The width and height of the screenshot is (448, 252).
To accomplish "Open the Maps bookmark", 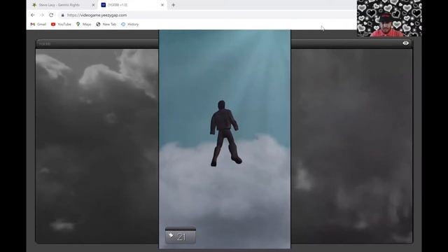I will tap(84, 24).
